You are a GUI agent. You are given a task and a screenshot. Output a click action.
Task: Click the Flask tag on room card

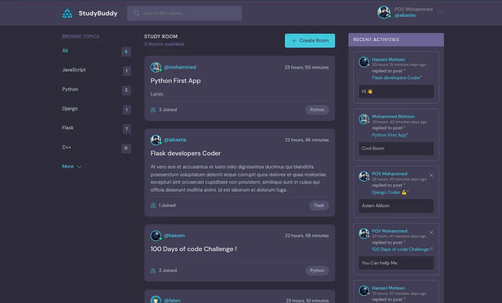tap(319, 206)
